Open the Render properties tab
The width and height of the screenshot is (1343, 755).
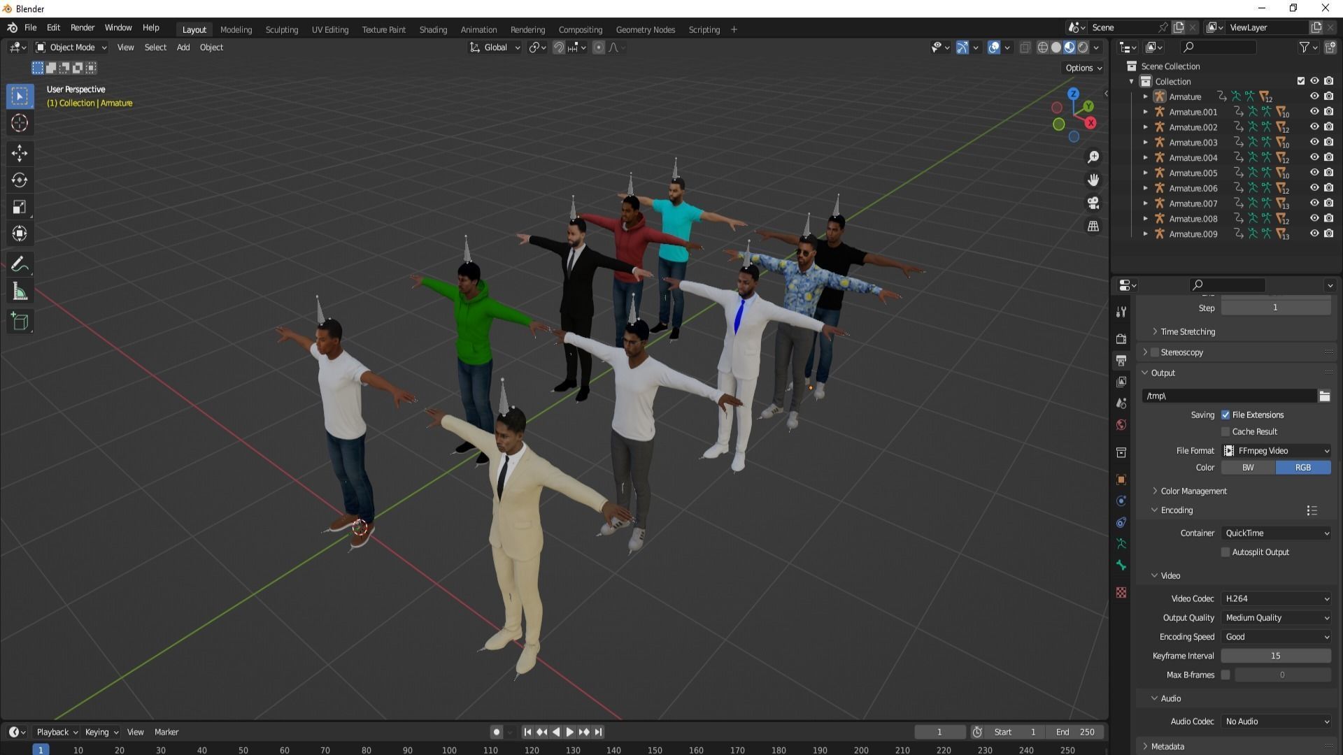point(1121,339)
